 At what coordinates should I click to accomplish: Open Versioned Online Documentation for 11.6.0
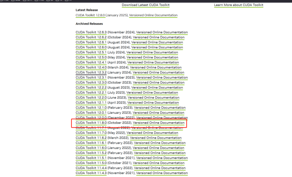[158, 148]
